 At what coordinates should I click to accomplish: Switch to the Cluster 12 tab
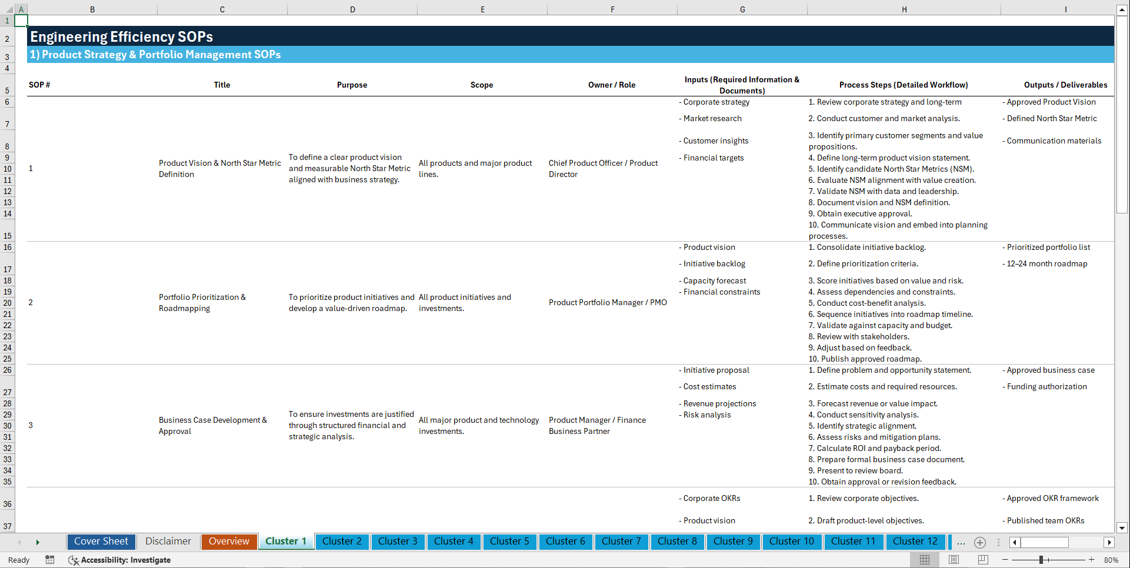(915, 542)
